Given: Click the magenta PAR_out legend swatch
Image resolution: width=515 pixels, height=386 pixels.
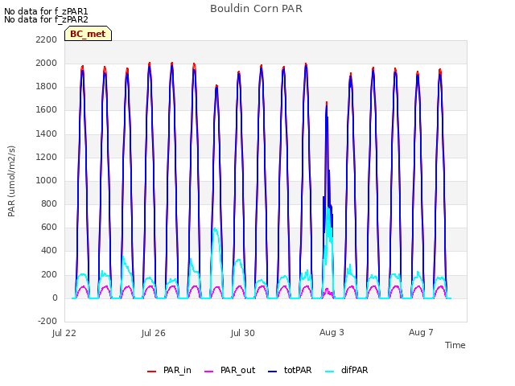Looking at the screenshot, I should 209,372.
